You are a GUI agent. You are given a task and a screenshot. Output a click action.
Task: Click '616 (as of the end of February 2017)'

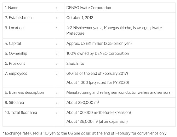point(97,74)
